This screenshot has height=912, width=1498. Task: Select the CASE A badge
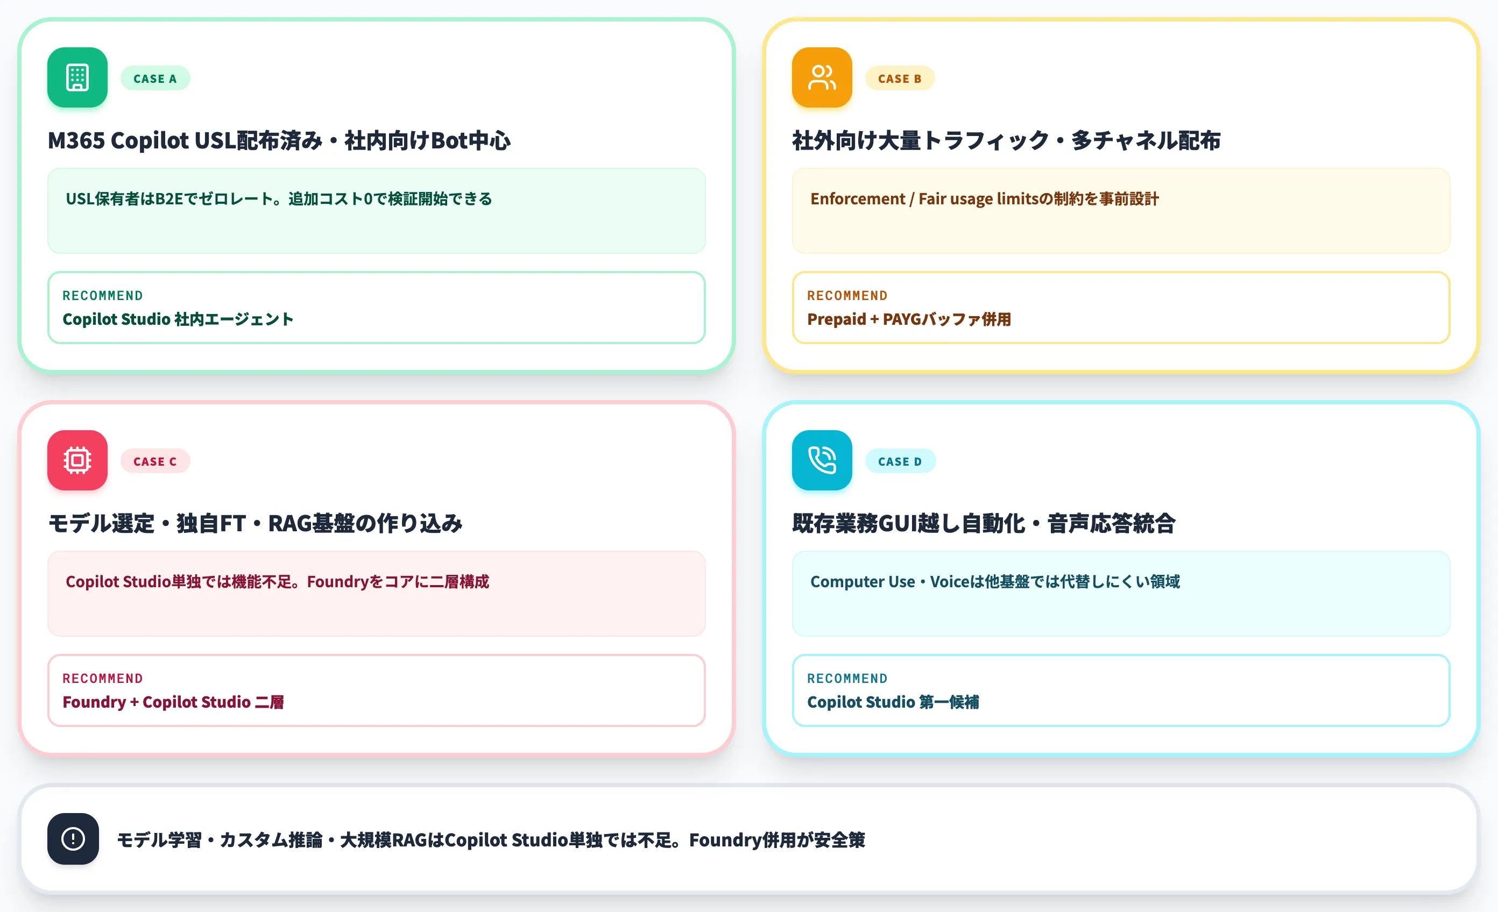click(x=155, y=79)
